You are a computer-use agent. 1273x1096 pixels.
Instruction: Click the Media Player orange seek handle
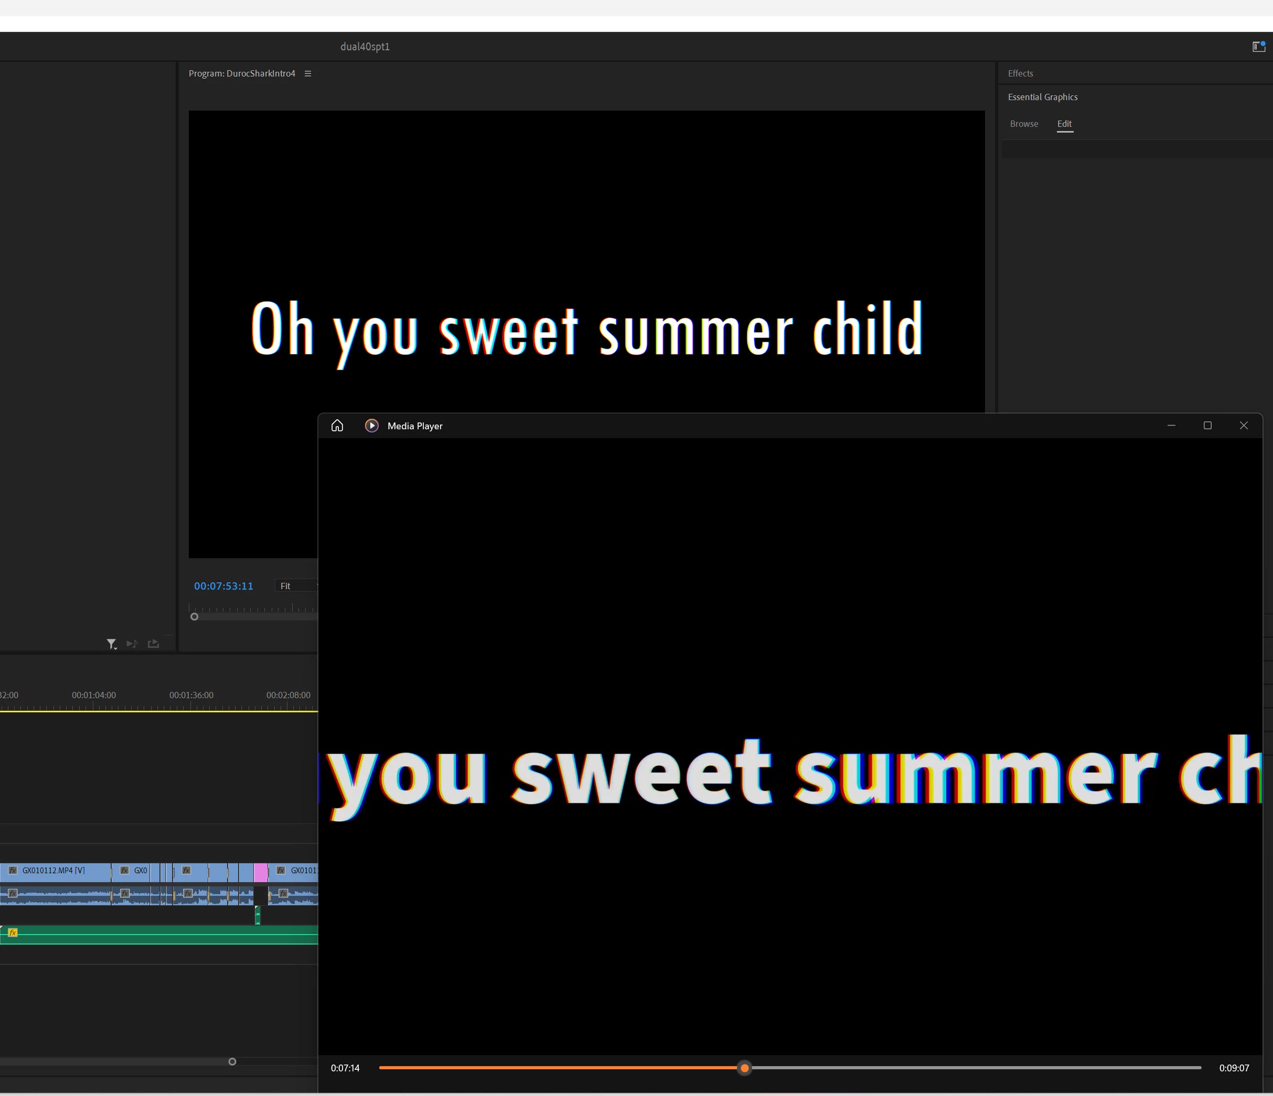(x=744, y=1068)
